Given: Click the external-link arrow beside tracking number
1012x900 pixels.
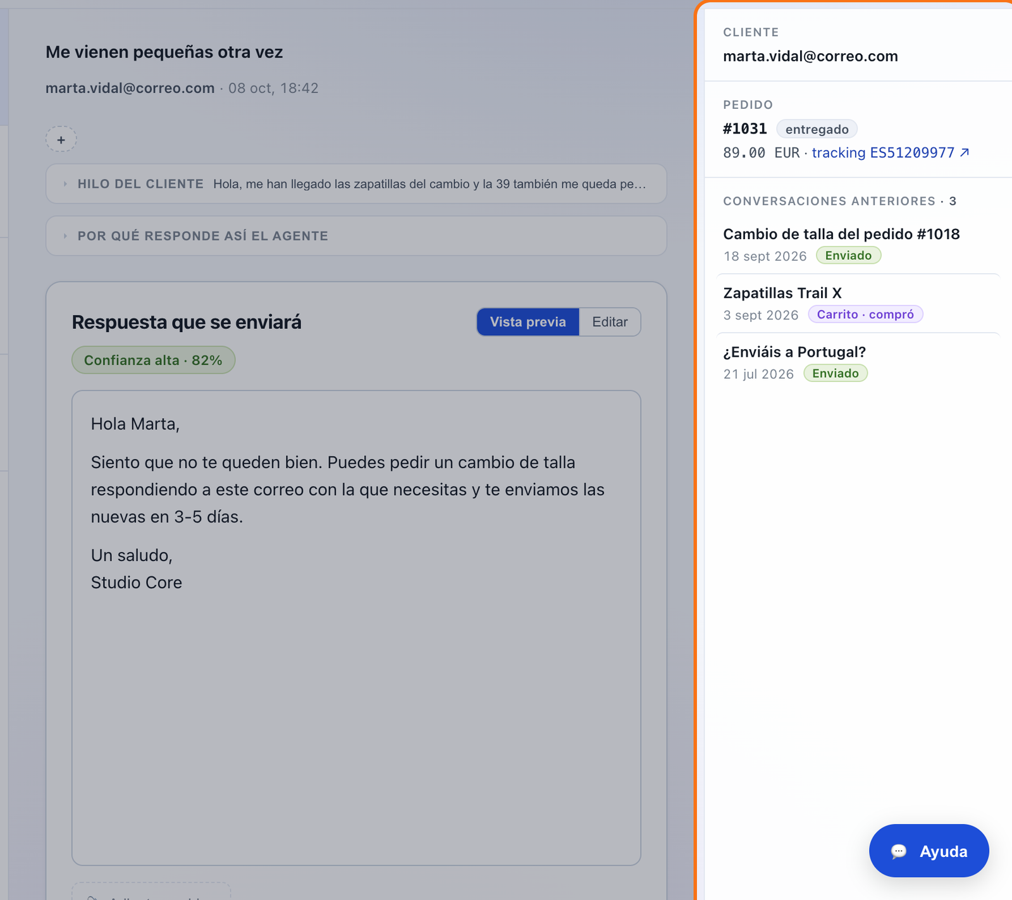Looking at the screenshot, I should coord(965,152).
